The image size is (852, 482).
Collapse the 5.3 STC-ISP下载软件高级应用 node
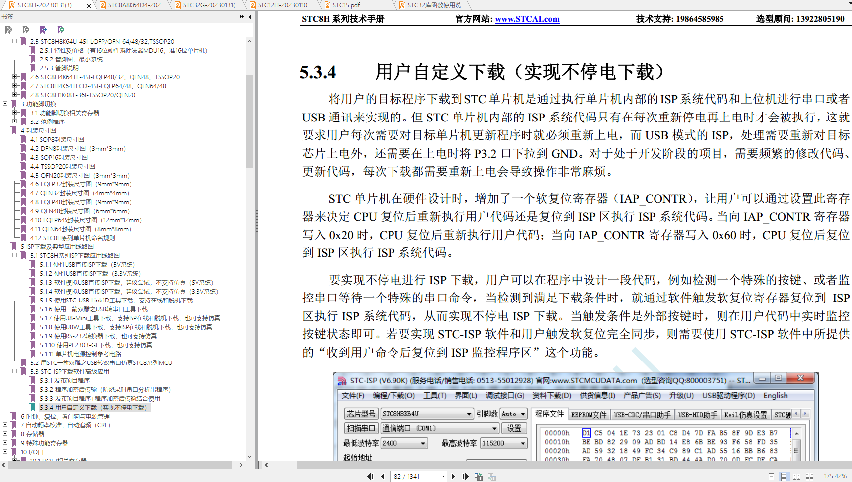(x=15, y=371)
